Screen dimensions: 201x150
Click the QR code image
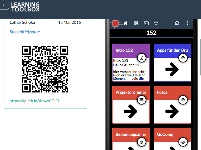(x=45, y=69)
